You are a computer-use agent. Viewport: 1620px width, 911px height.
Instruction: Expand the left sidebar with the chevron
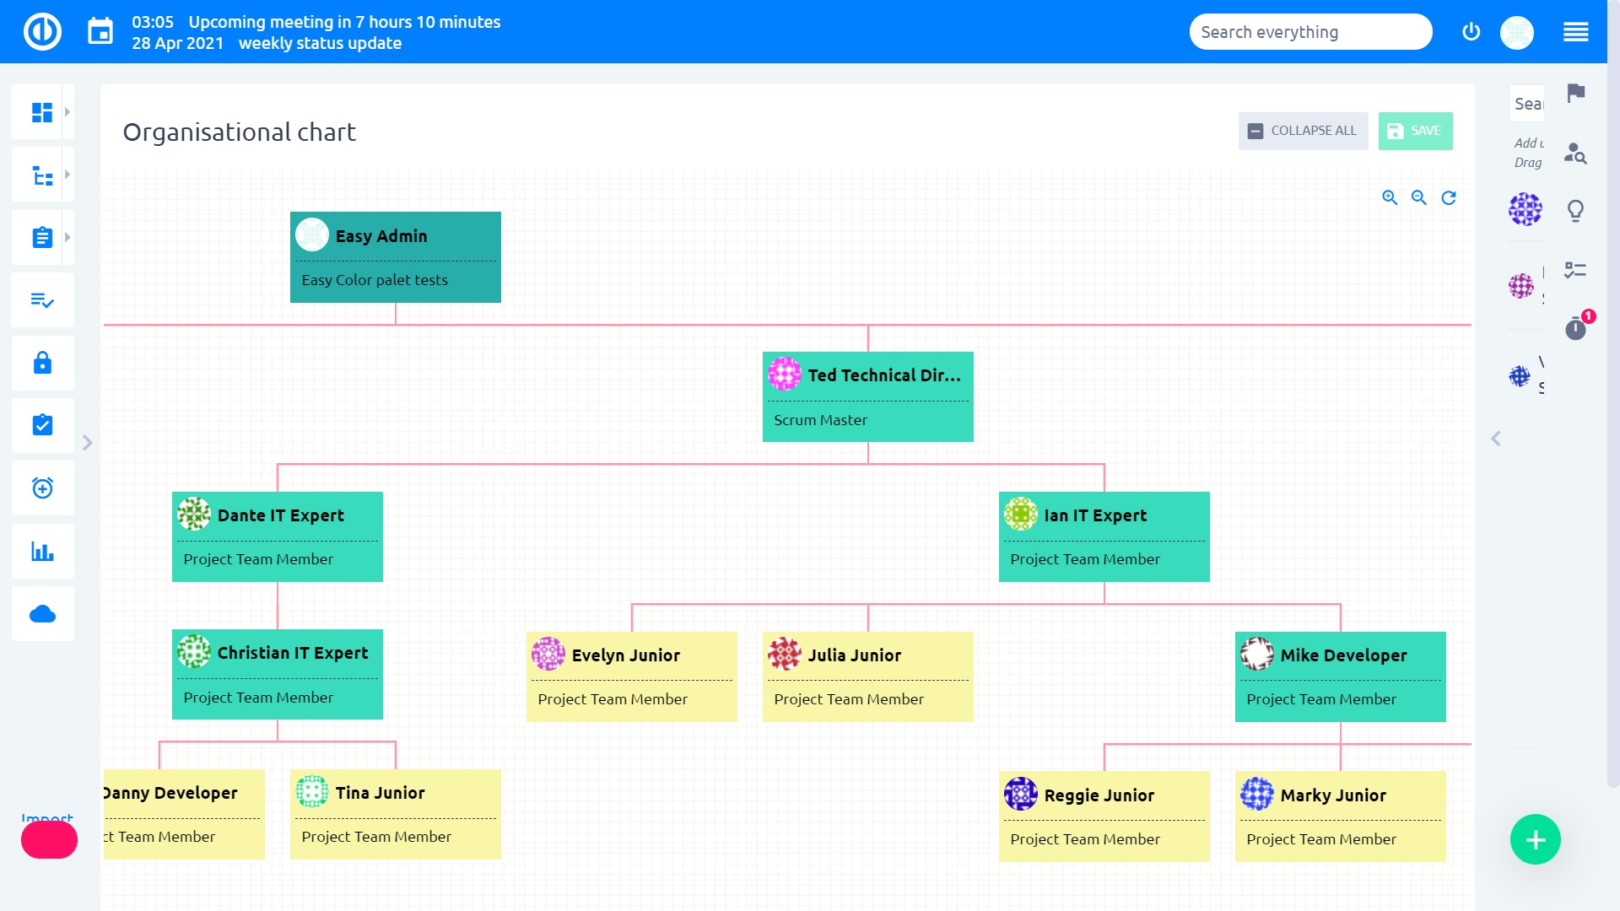click(x=87, y=442)
